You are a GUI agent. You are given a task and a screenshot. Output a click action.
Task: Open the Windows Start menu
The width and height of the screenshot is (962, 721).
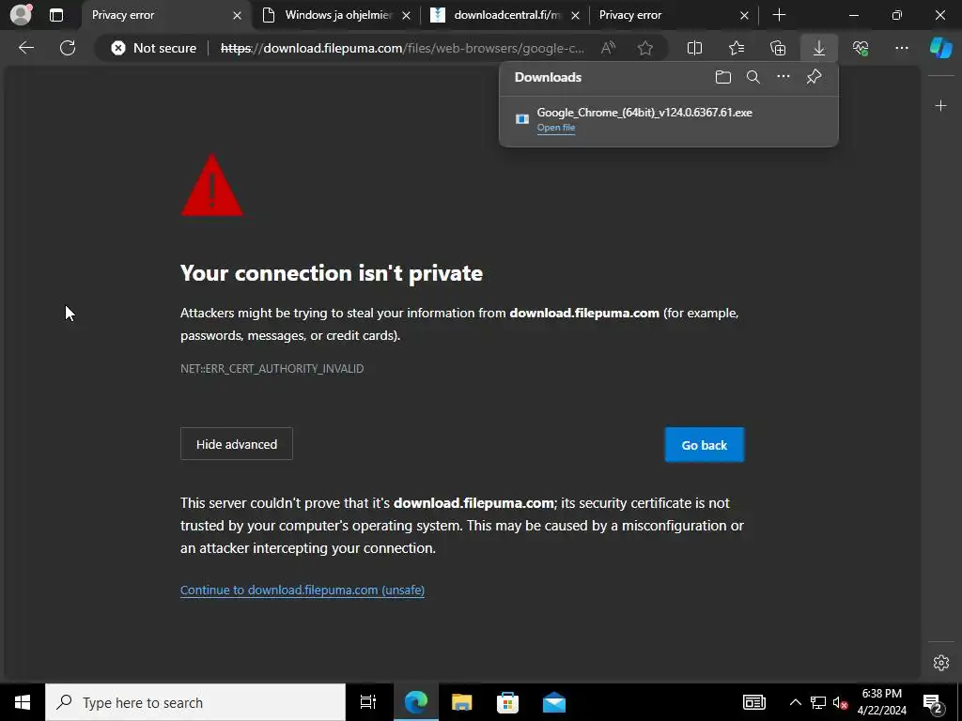click(x=23, y=702)
